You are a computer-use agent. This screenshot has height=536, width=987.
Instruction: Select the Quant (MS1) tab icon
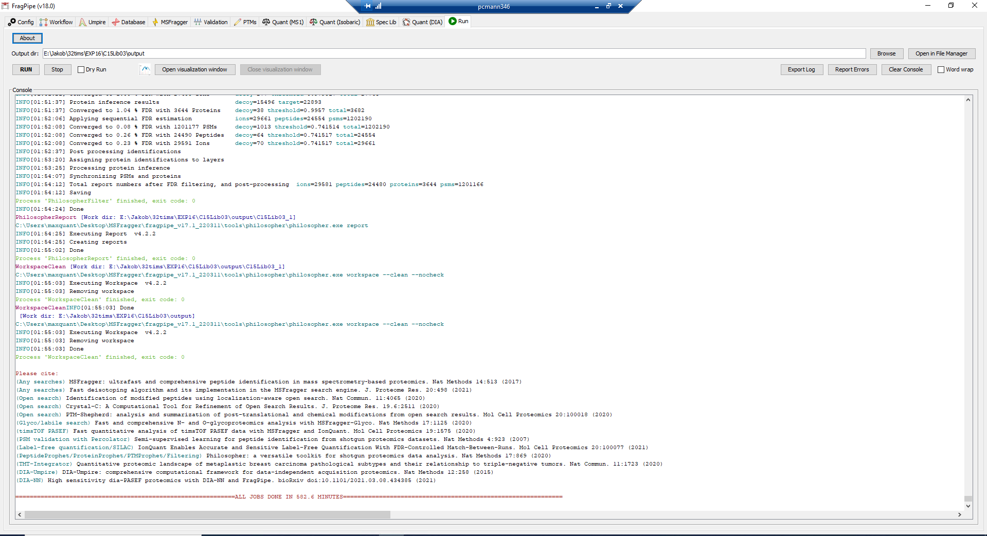point(266,22)
